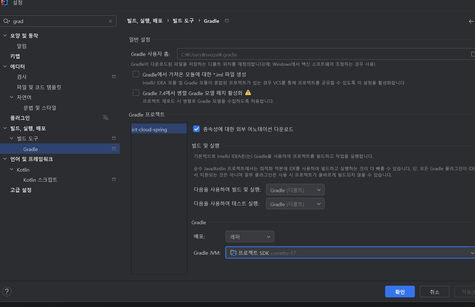Collapse the 에디터 tree section
The width and height of the screenshot is (475, 307).
tap(5, 66)
